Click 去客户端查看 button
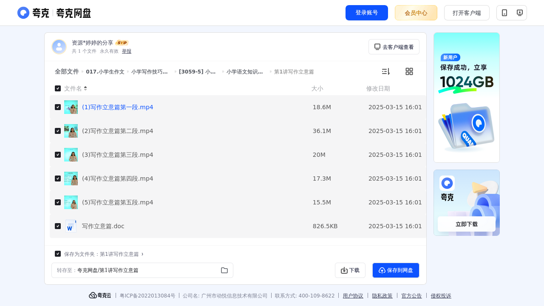The image size is (544, 306). pyautogui.click(x=394, y=47)
